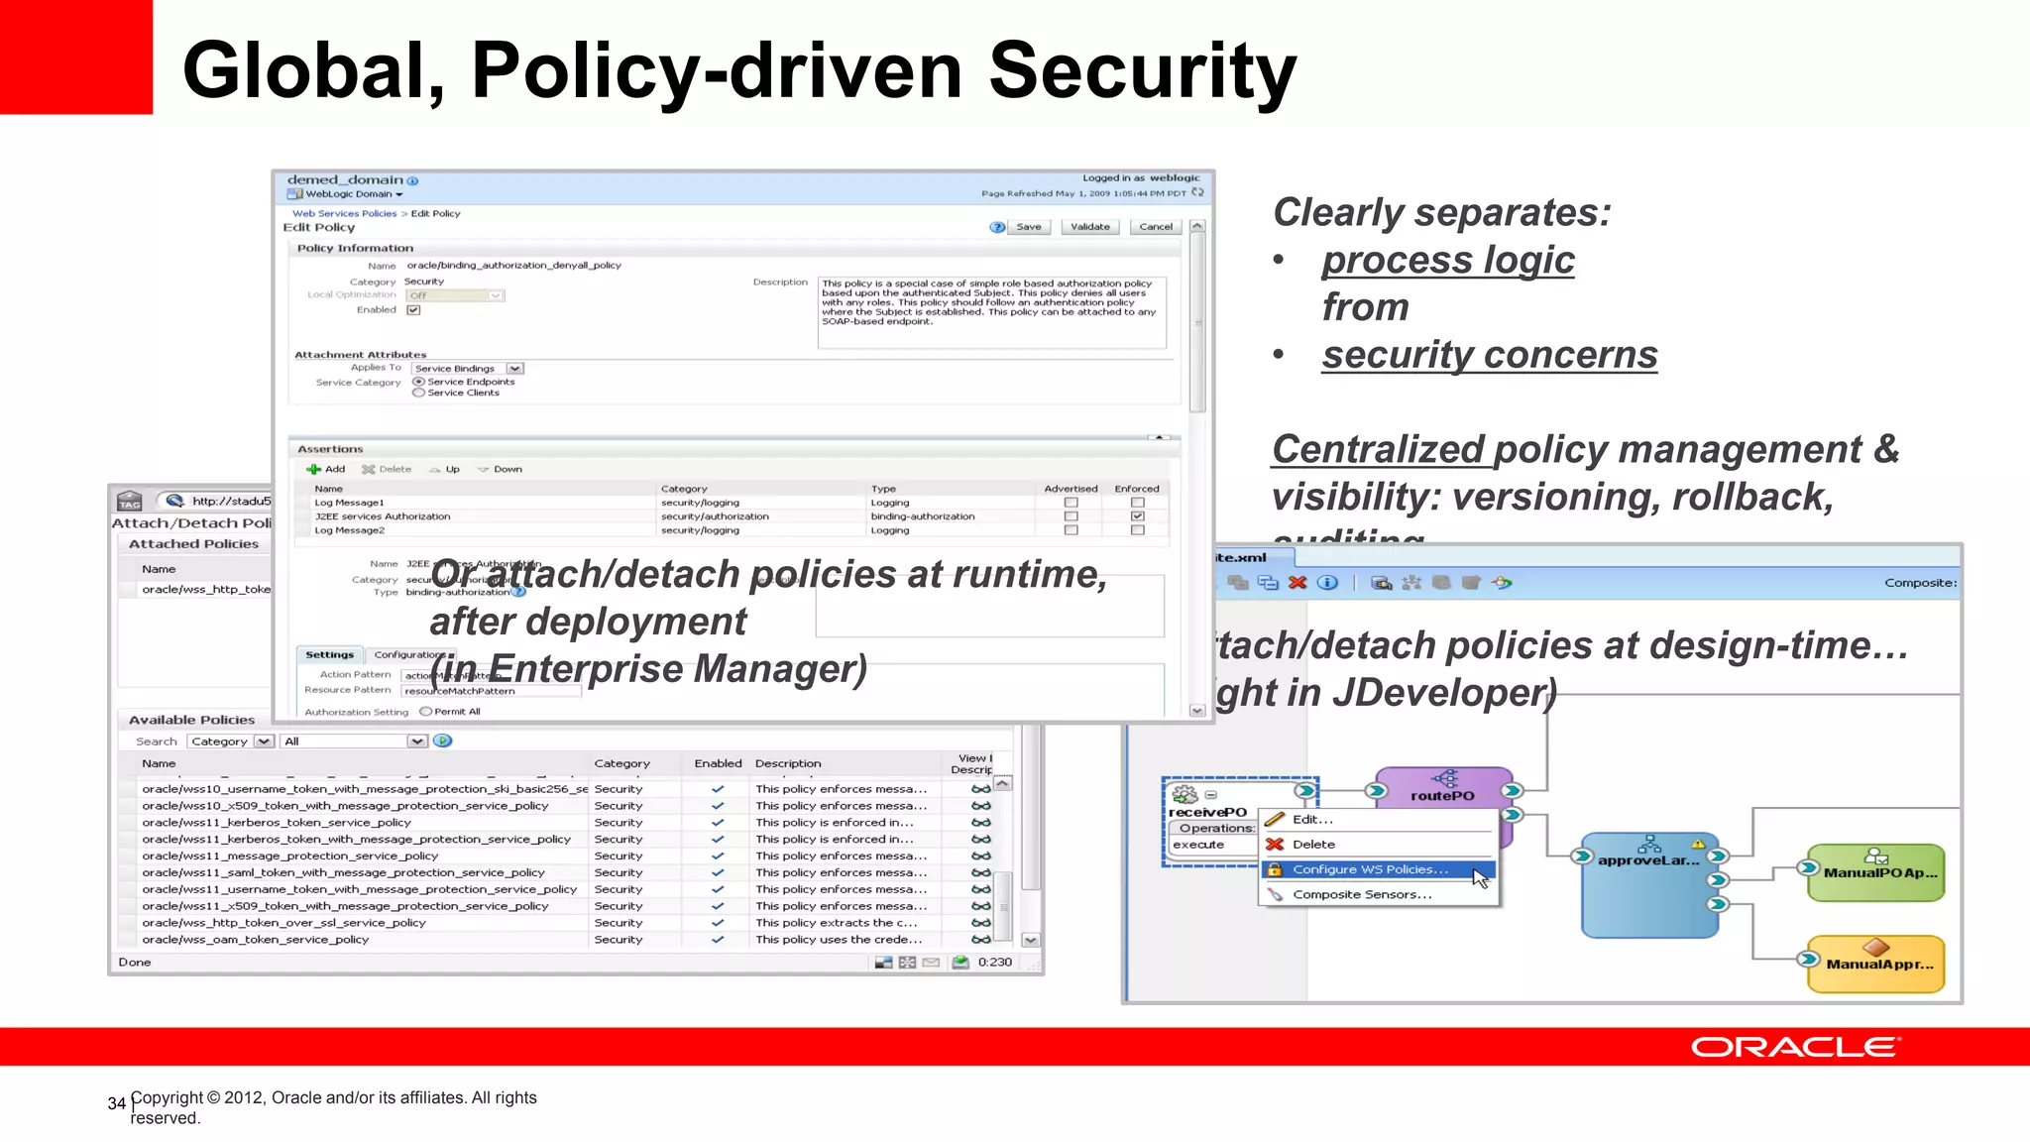2030x1142 pixels.
Task: Check Advertised for Log Message2 assertion
Action: [1071, 530]
